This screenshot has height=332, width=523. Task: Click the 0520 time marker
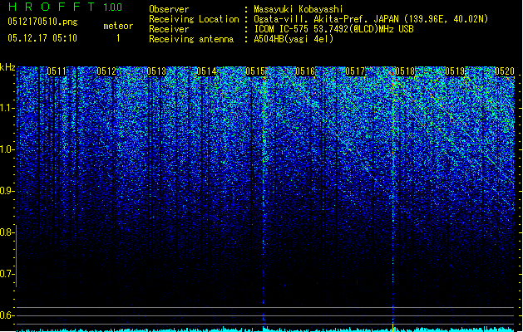point(505,71)
